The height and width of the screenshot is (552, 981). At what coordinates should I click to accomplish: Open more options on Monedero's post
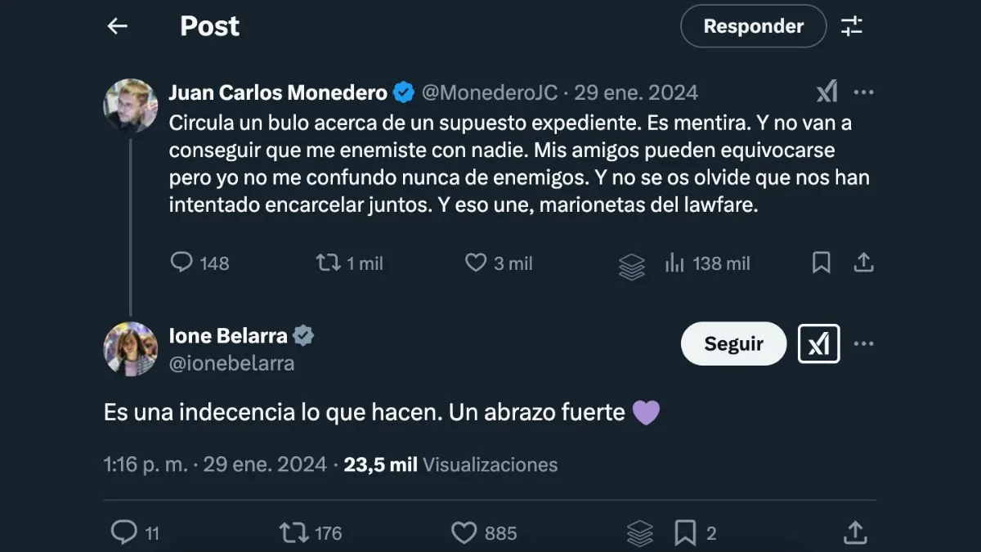863,92
